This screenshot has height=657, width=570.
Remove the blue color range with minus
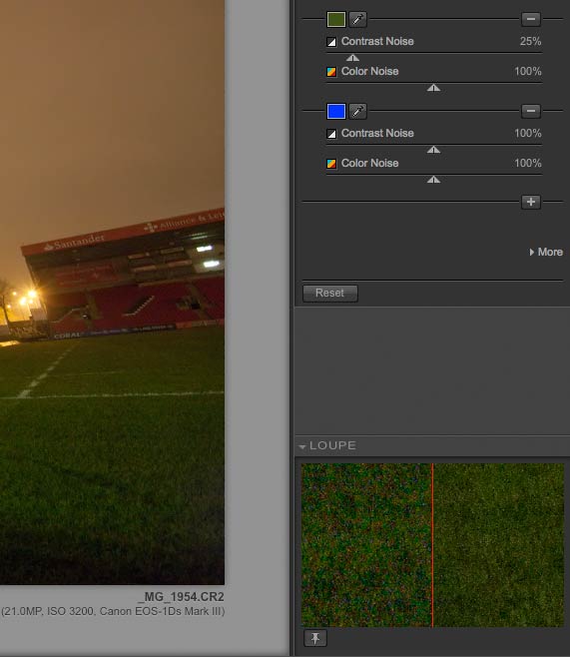(x=531, y=111)
